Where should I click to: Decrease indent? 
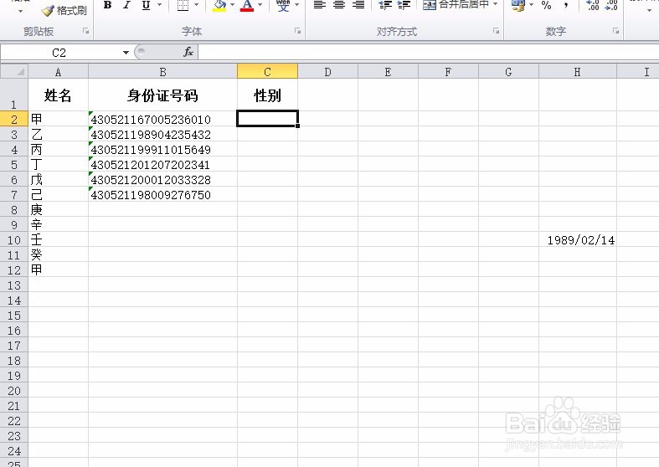pos(384,5)
